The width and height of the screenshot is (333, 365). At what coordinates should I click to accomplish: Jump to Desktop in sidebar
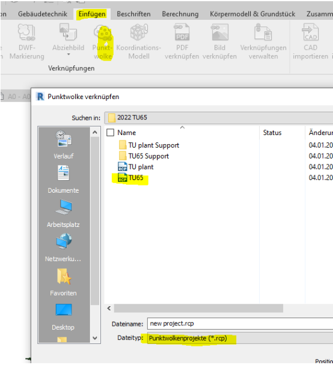63,316
